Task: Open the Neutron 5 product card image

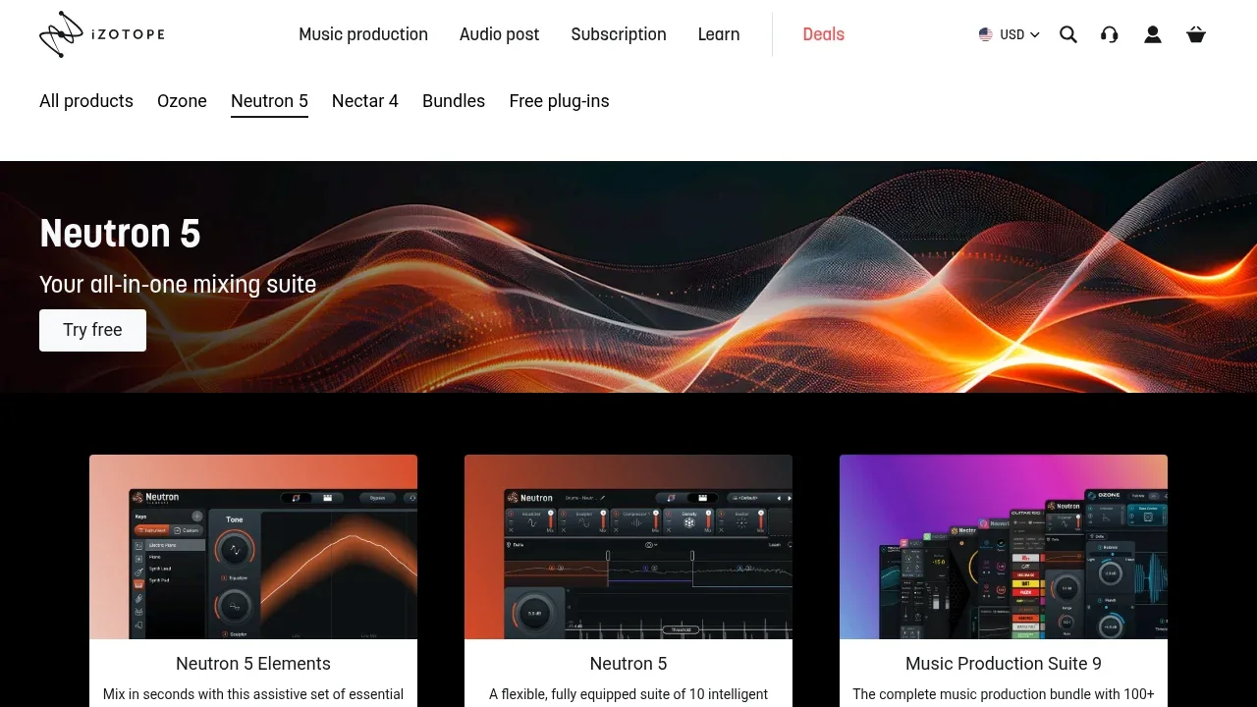Action: coord(628,547)
